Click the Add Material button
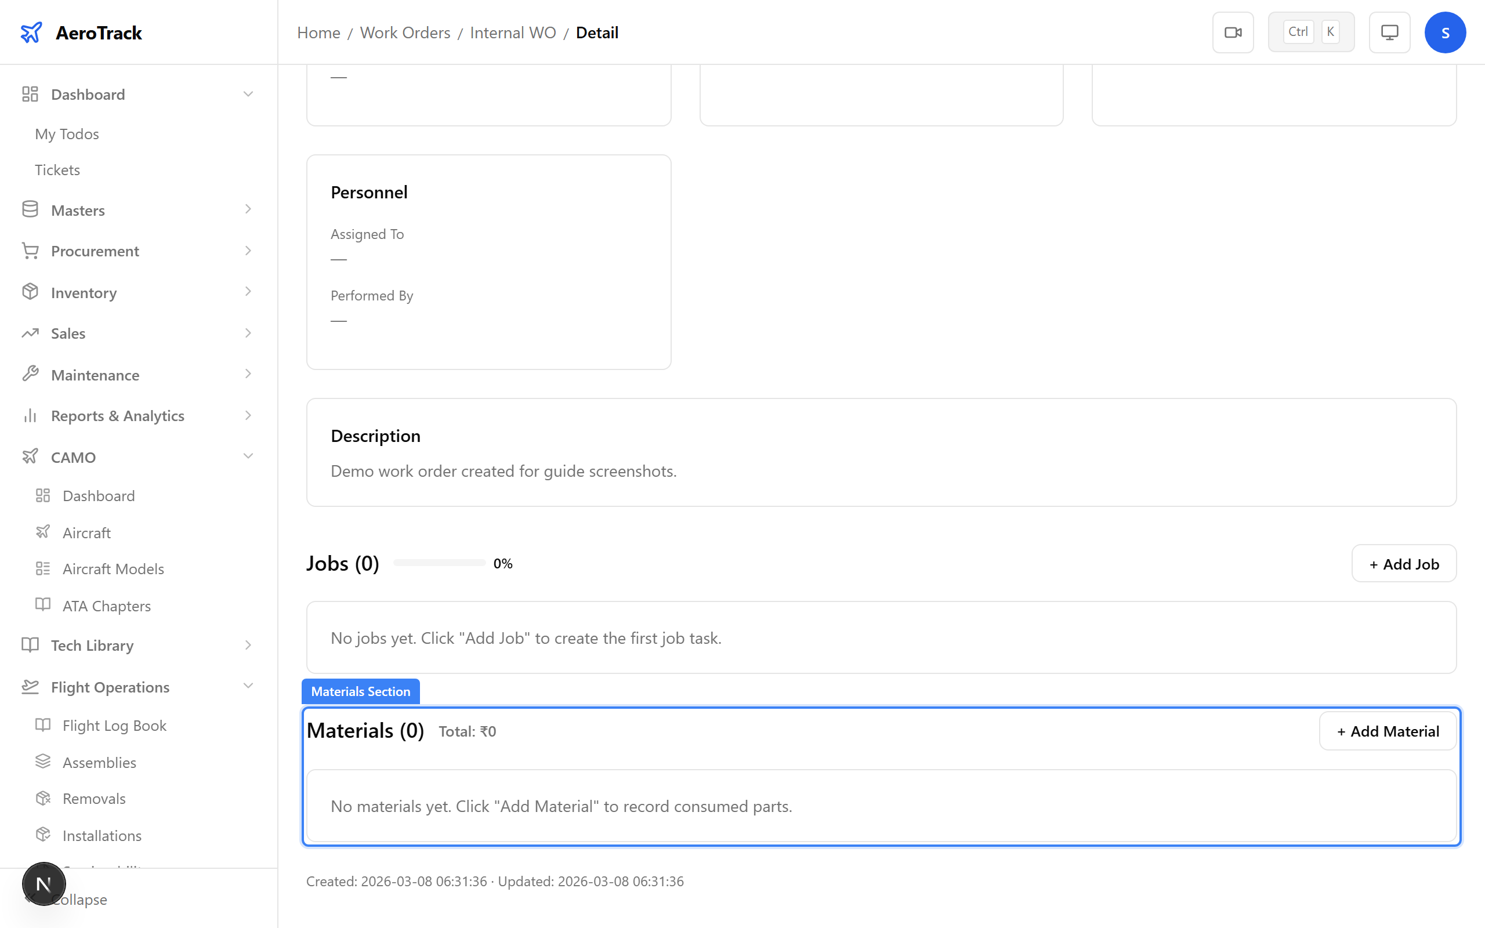 click(1388, 731)
